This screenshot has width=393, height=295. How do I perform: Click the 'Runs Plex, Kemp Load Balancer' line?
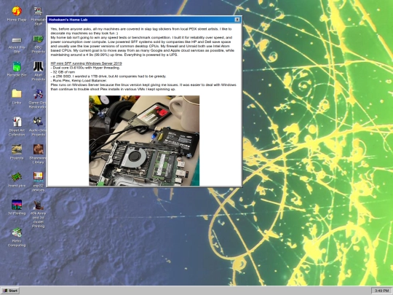(79, 81)
